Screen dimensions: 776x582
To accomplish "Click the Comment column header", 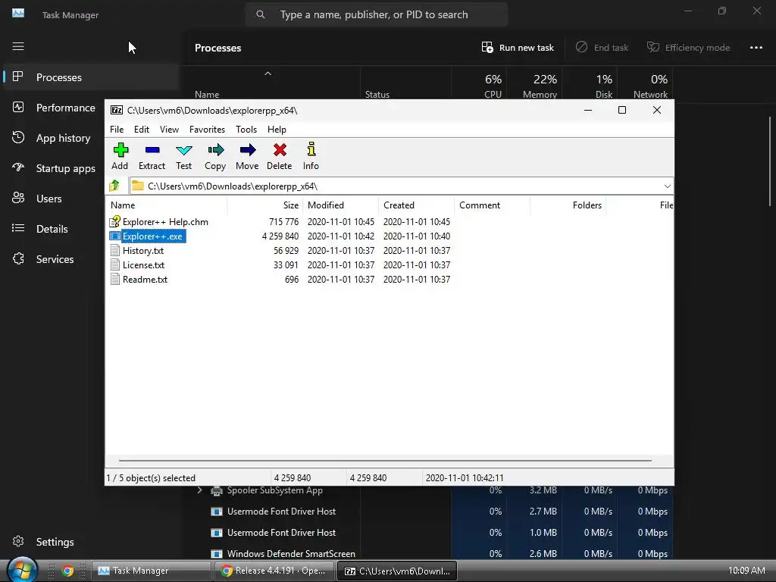I will coord(492,205).
